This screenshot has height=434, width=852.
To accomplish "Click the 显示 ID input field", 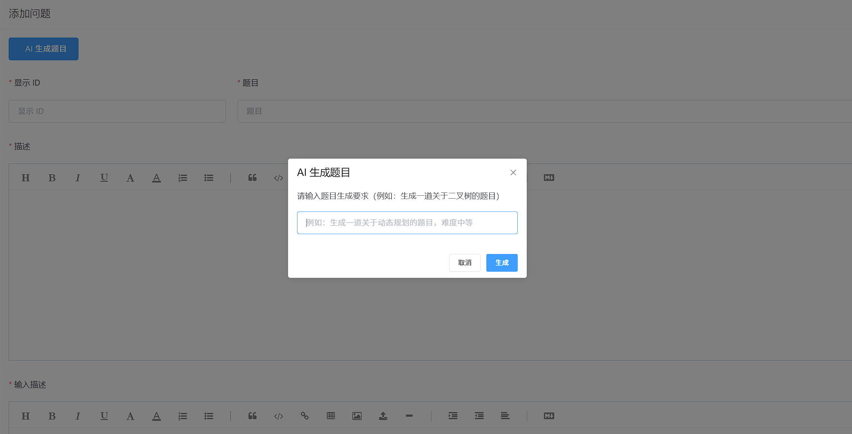I will click(x=117, y=111).
